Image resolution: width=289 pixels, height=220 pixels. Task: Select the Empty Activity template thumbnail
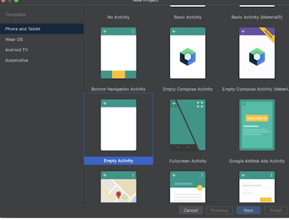[118, 125]
